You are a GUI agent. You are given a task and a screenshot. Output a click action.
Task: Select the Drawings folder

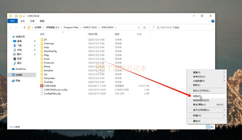point(49,43)
